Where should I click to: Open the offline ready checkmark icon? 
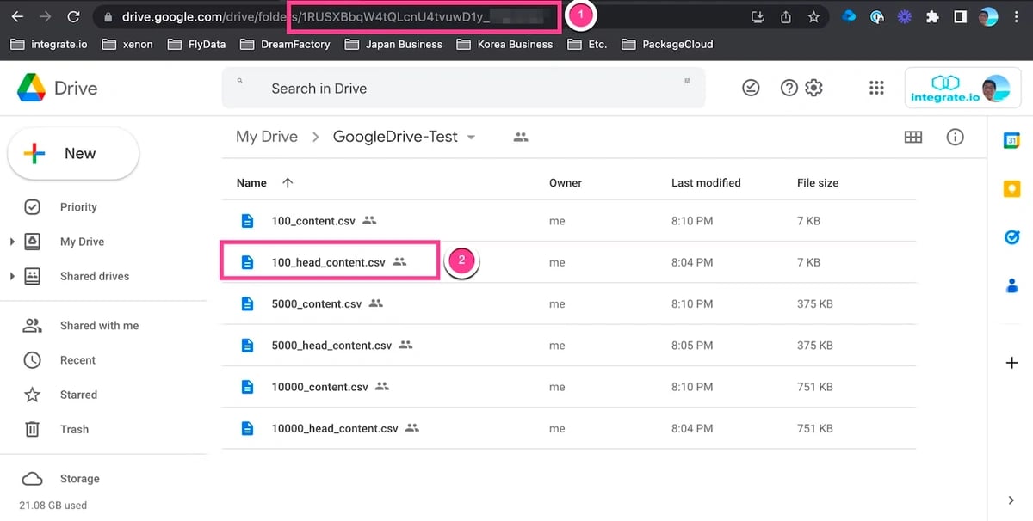coord(751,88)
